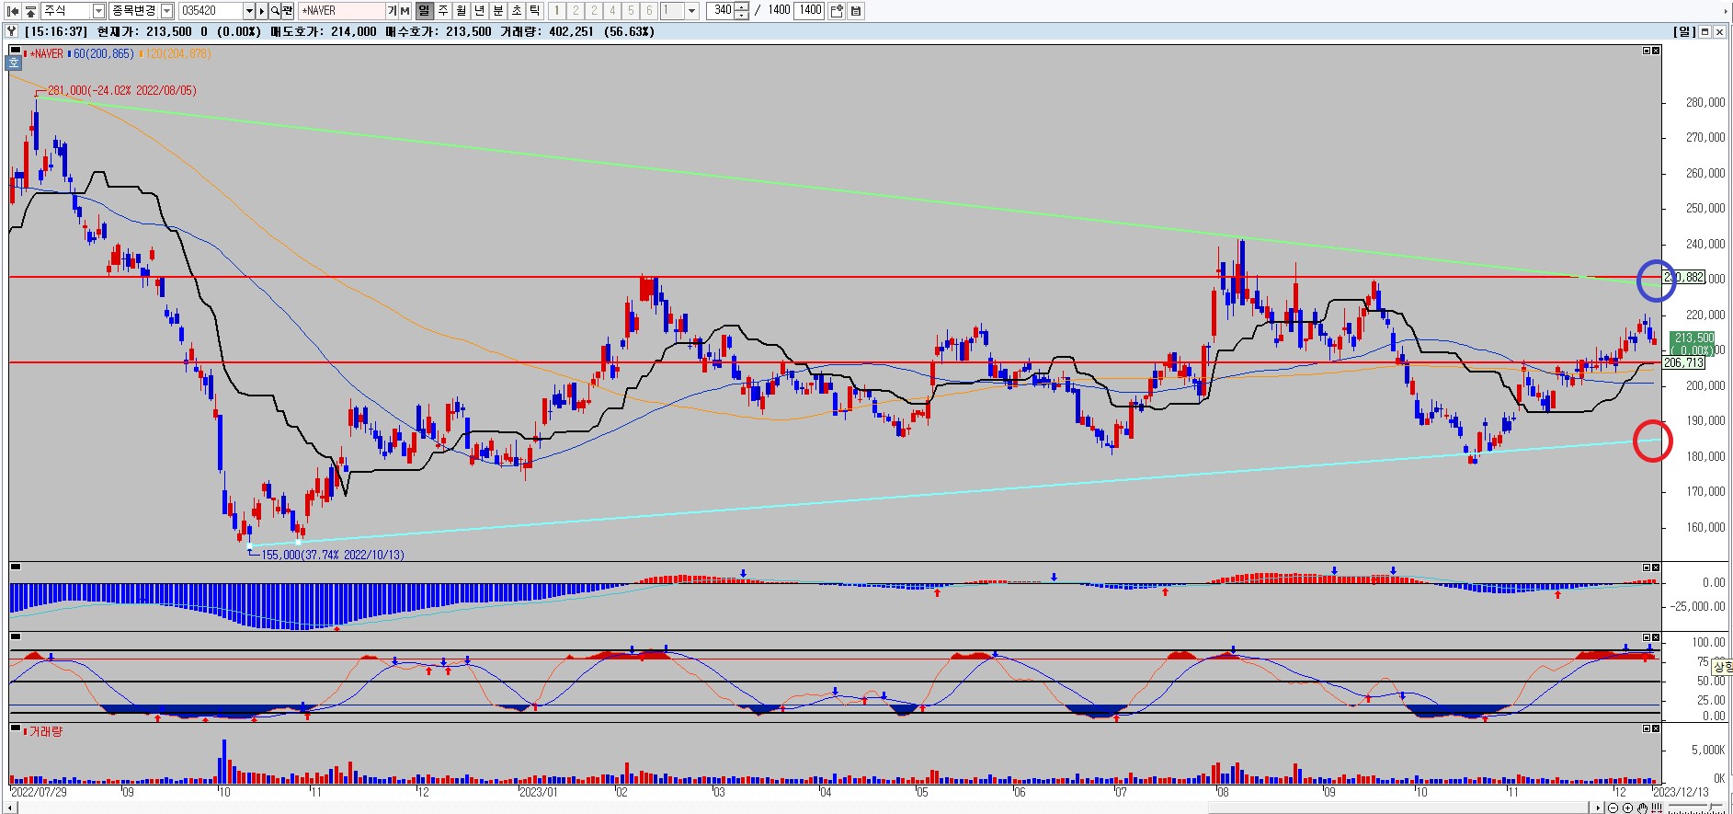Decrease the 340 bar count with the down arrow
Screen dimensions: 1733x814
742,16
